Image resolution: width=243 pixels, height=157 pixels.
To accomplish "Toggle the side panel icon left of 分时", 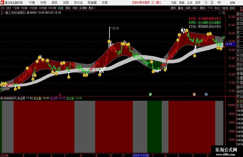I will [2, 8].
